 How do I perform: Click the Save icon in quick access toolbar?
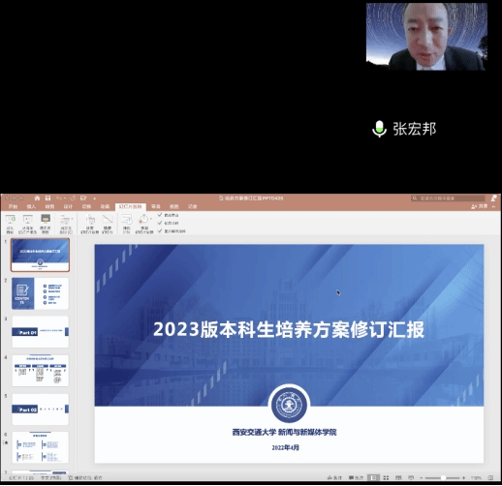[x=47, y=197]
